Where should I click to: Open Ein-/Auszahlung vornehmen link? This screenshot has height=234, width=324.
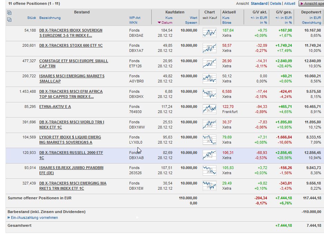tap(34, 218)
